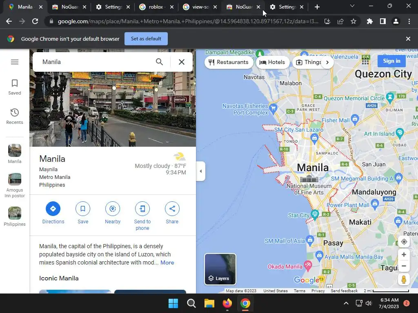Viewport: 418px width, 313px height.
Task: Switch to the last Settings tab
Action: 287,7
